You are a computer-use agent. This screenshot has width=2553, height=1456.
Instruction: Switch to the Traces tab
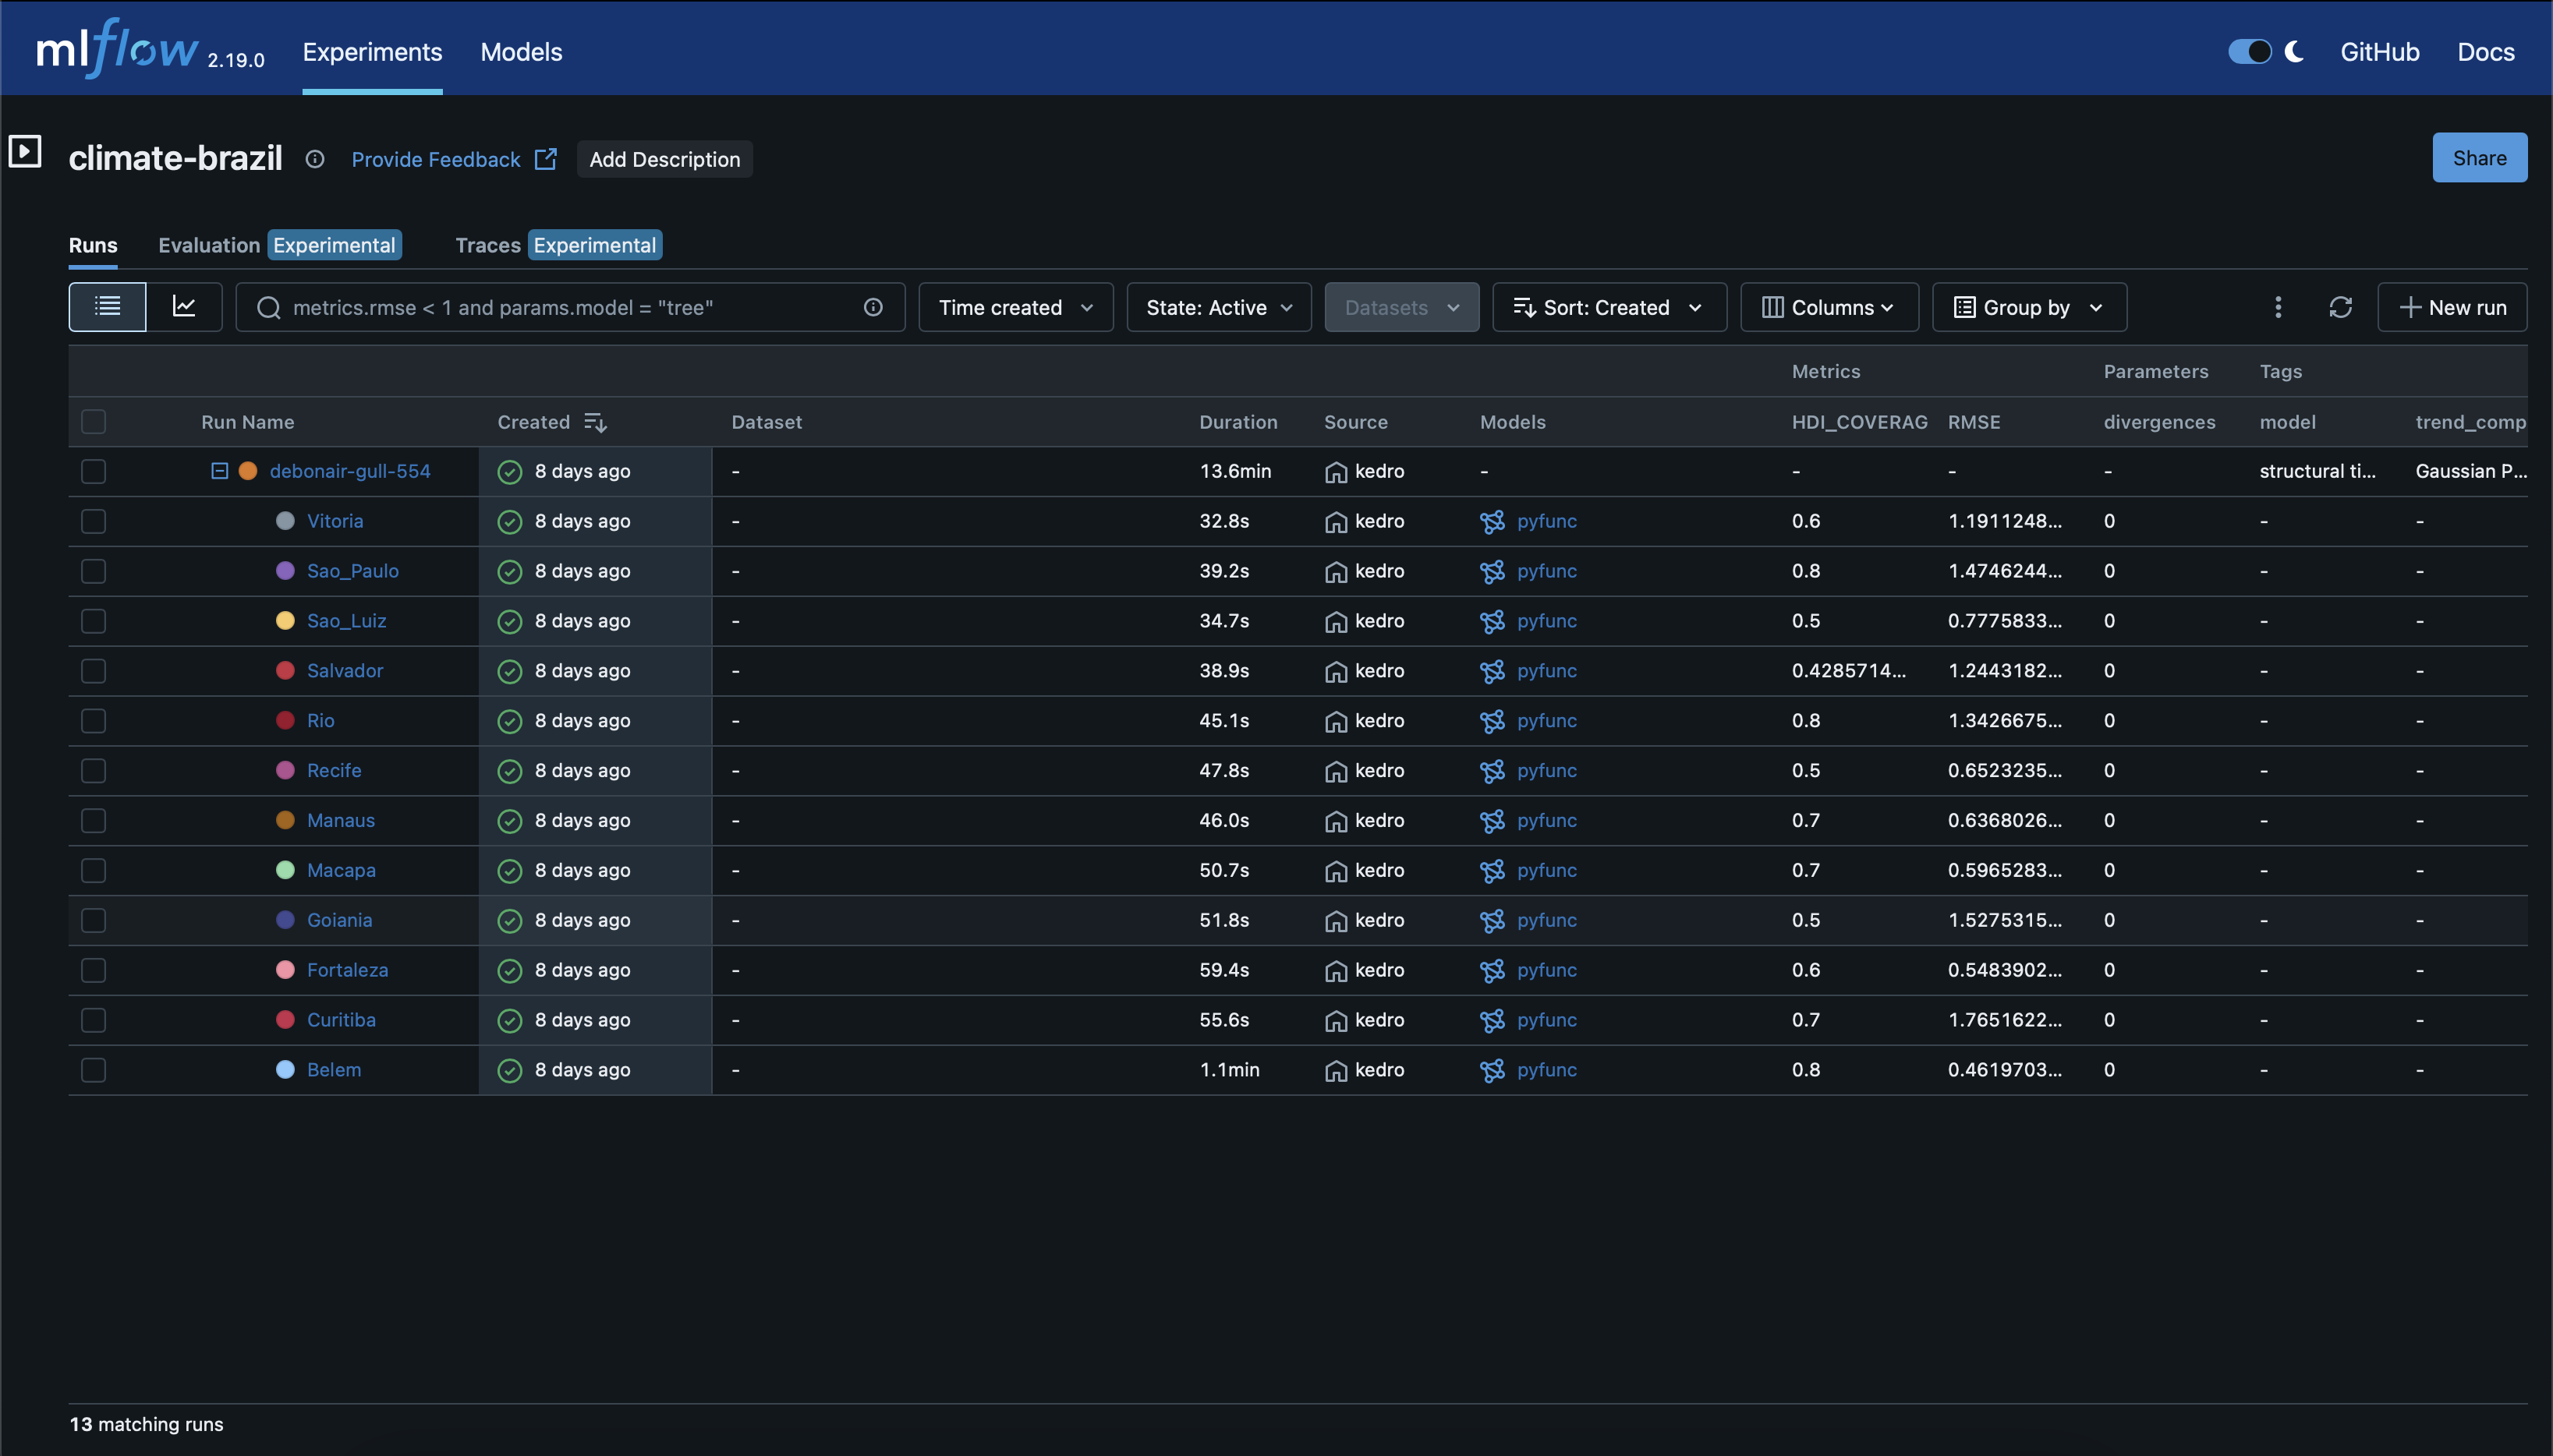coord(488,245)
